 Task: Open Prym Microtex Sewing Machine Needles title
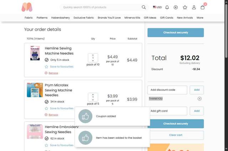pos(58,90)
